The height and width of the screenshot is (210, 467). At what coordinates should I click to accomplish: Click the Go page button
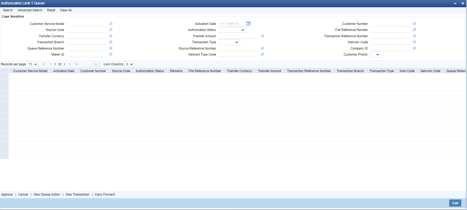tap(96, 64)
